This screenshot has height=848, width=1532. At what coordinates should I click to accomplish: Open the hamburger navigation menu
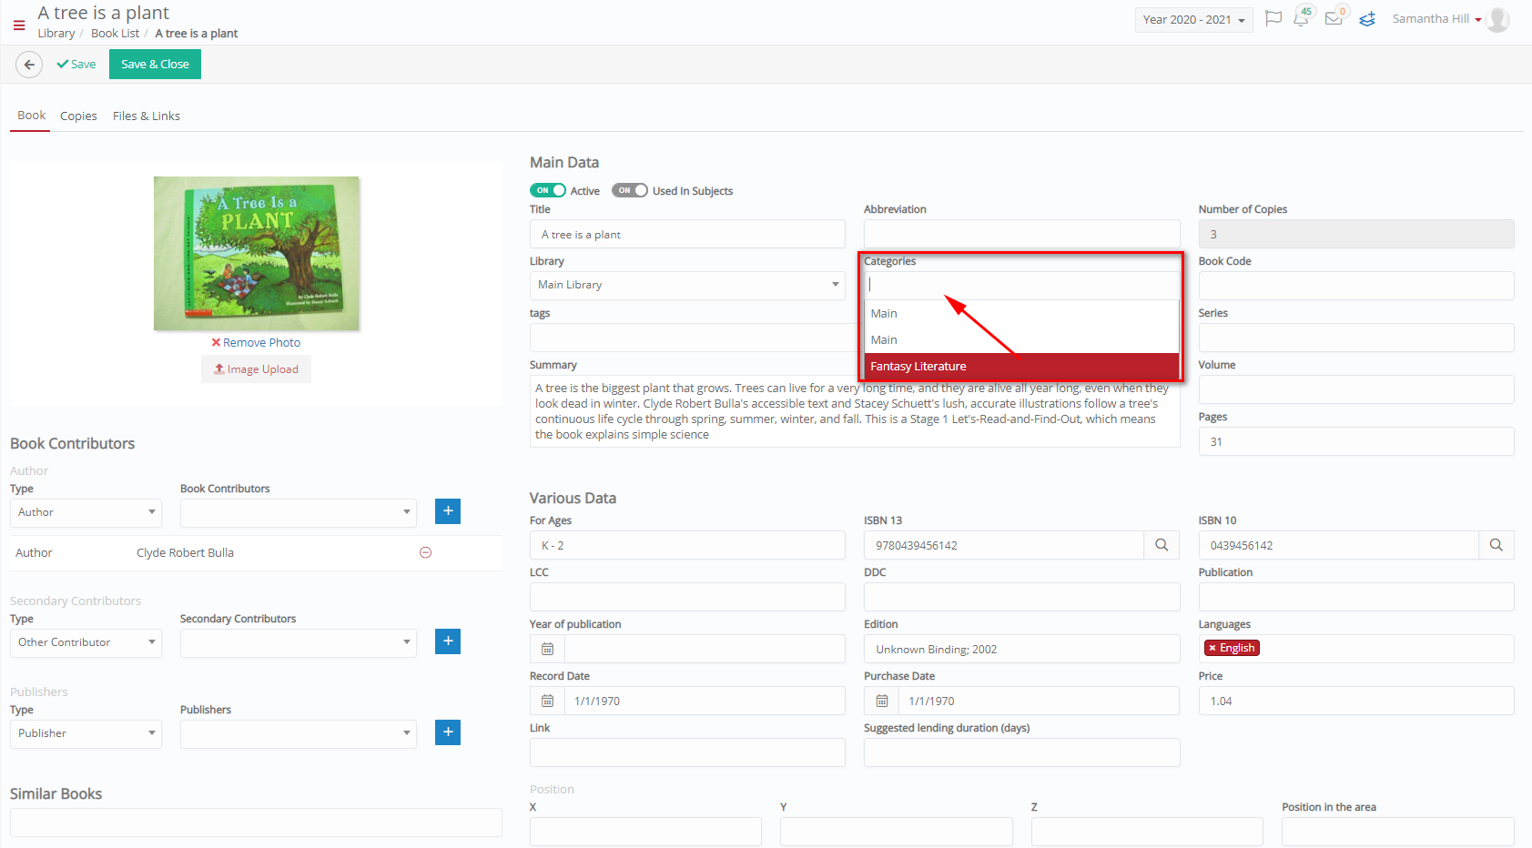pyautogui.click(x=19, y=25)
